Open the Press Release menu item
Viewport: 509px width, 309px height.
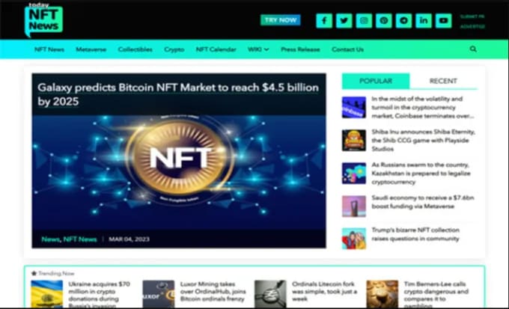click(300, 49)
